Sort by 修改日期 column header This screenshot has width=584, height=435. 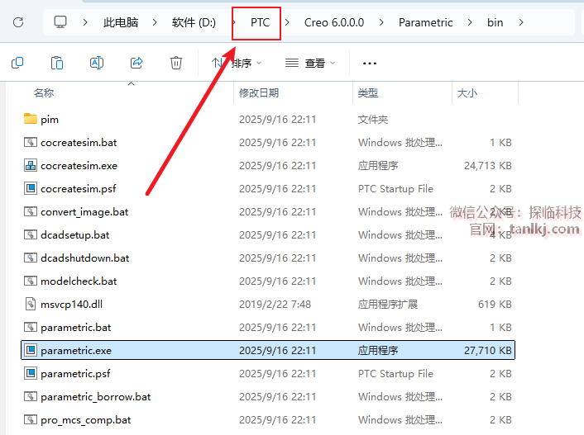coord(259,93)
